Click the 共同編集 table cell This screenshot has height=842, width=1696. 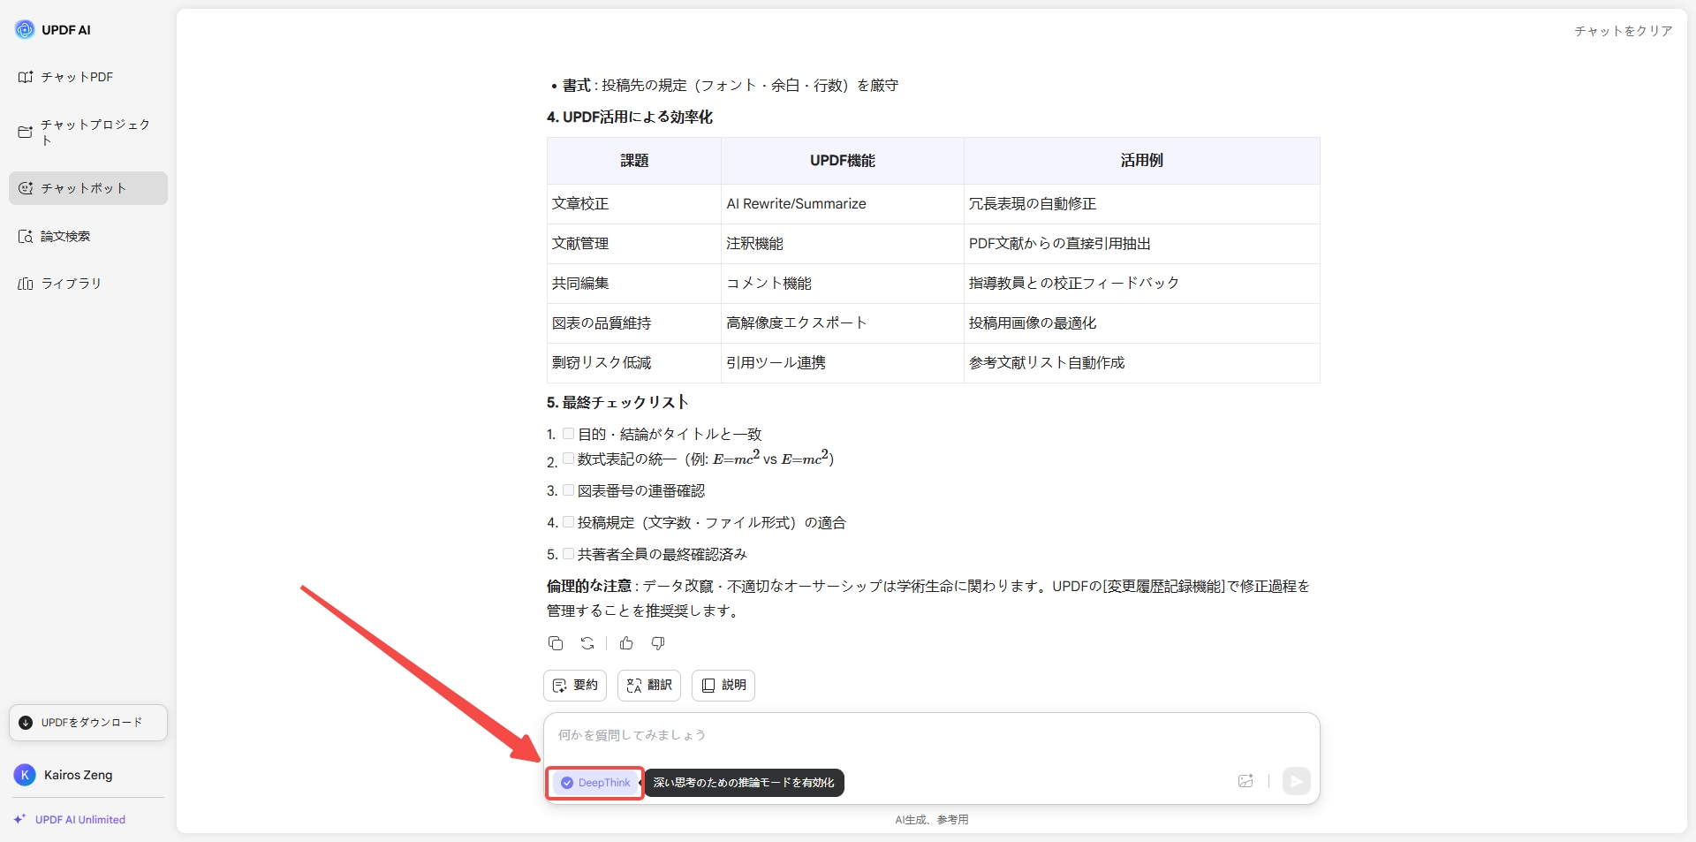tap(634, 284)
